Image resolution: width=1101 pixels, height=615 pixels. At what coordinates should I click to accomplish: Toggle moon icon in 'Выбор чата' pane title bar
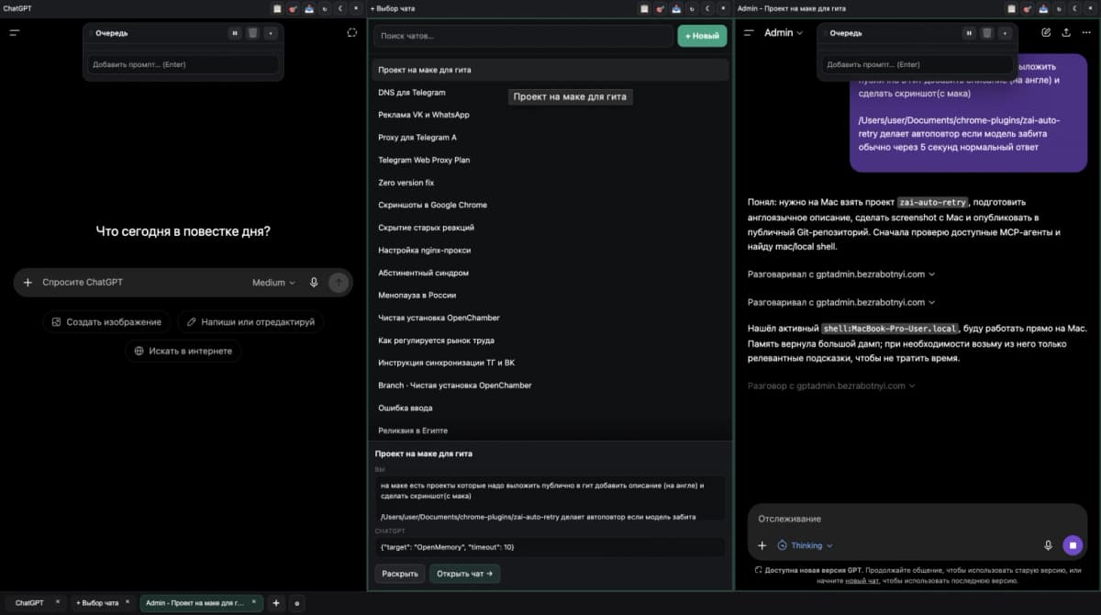click(709, 8)
